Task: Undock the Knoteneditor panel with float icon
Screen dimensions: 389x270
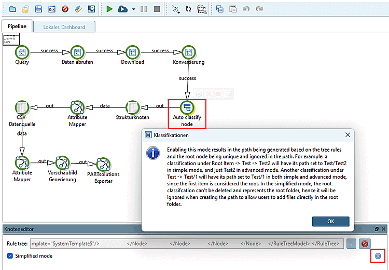Action: point(377,229)
